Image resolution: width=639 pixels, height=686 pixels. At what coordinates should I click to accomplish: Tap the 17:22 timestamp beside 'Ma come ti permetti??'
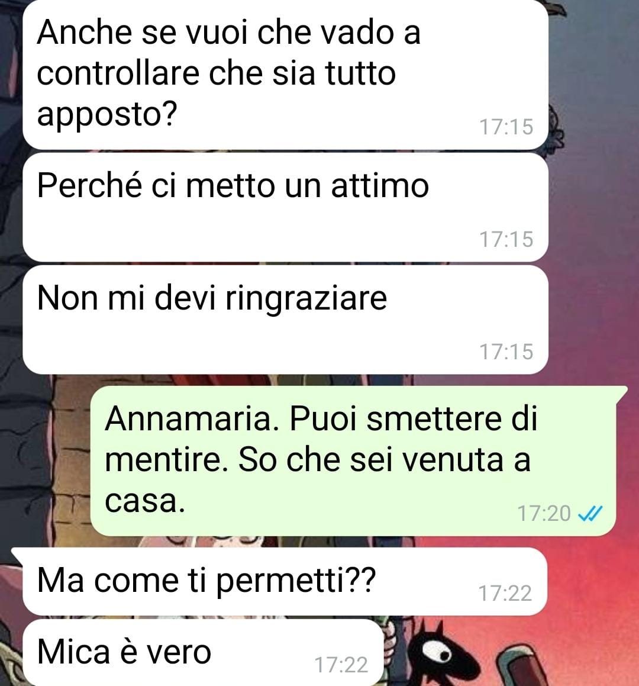(505, 593)
